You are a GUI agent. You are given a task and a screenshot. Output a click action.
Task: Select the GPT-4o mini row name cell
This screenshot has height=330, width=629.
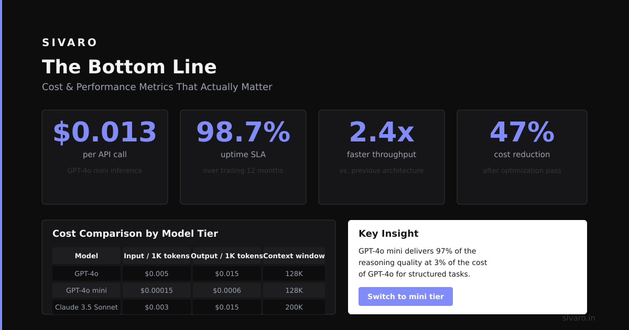(x=86, y=290)
